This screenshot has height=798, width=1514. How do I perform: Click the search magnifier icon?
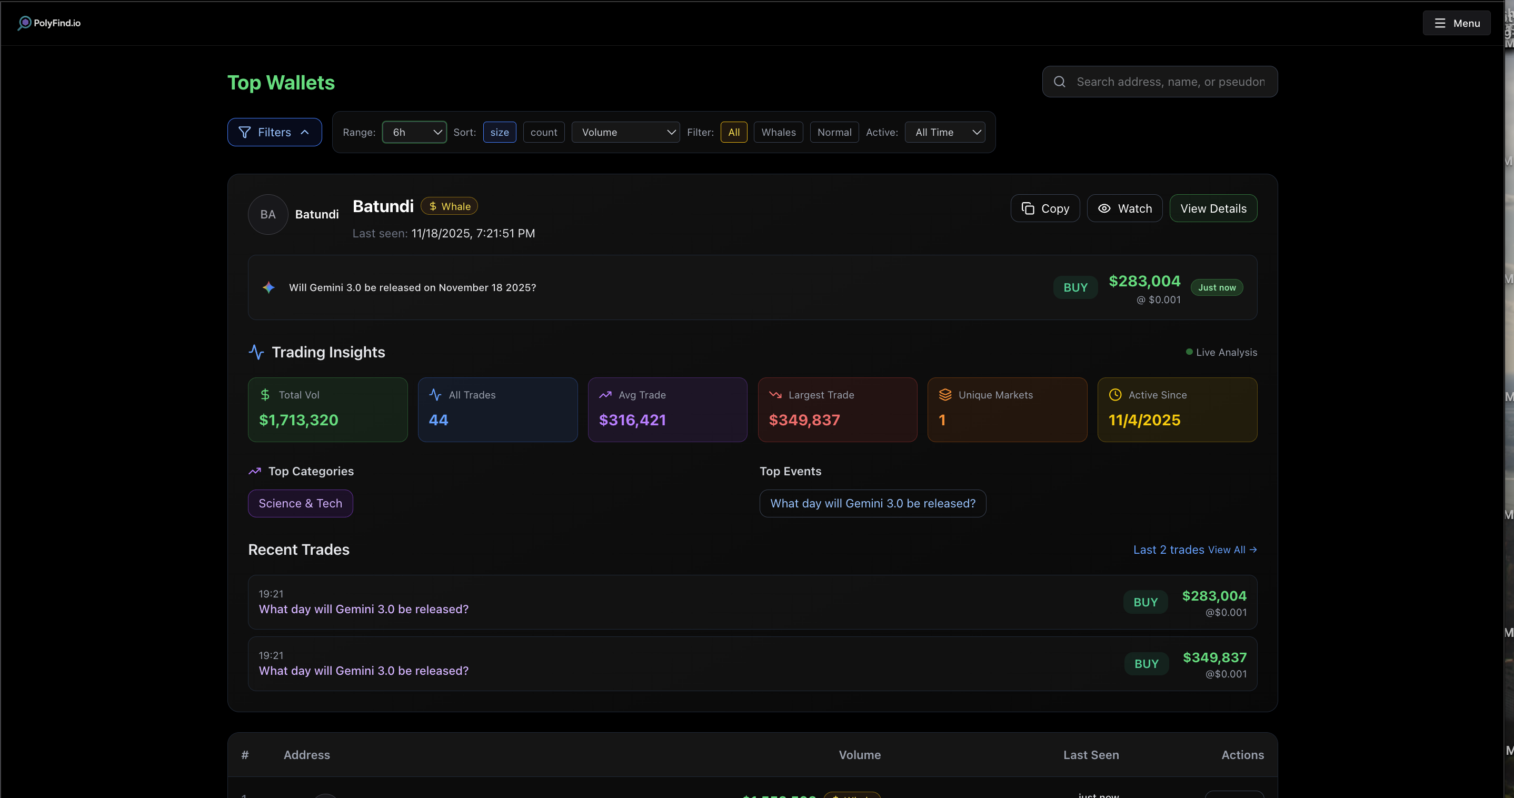pos(1059,81)
